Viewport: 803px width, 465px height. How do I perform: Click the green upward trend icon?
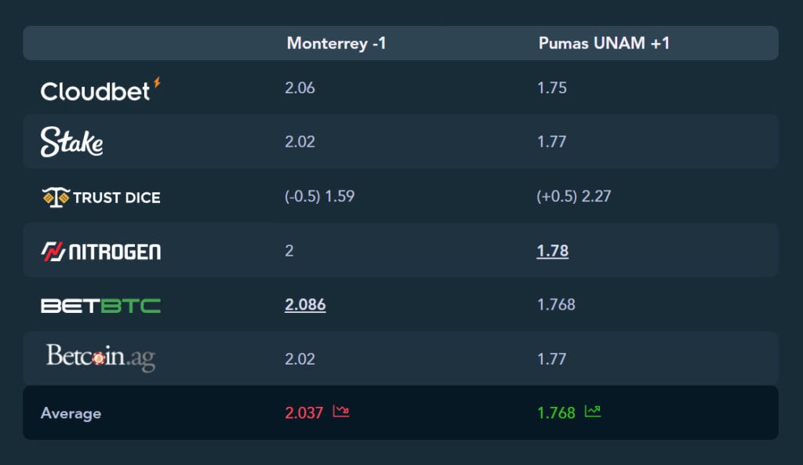pyautogui.click(x=593, y=411)
